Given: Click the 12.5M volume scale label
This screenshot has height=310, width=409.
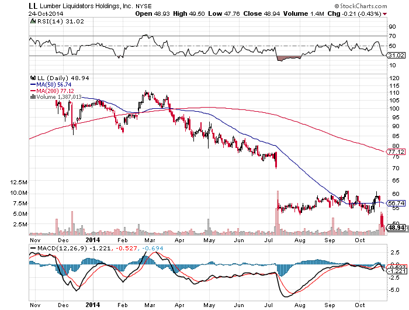Looking at the screenshot, I should (x=19, y=182).
